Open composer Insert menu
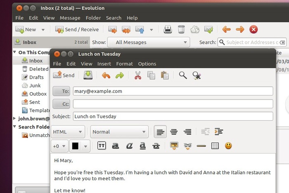The width and height of the screenshot is (289, 193). 104,64
